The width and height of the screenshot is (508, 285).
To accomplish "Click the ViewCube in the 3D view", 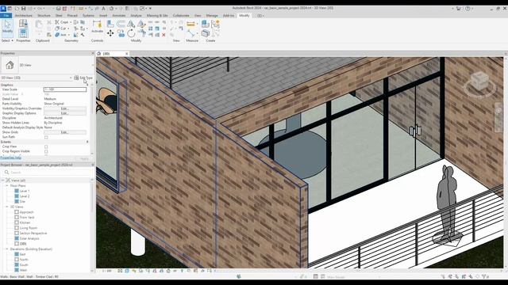I will tap(479, 82).
